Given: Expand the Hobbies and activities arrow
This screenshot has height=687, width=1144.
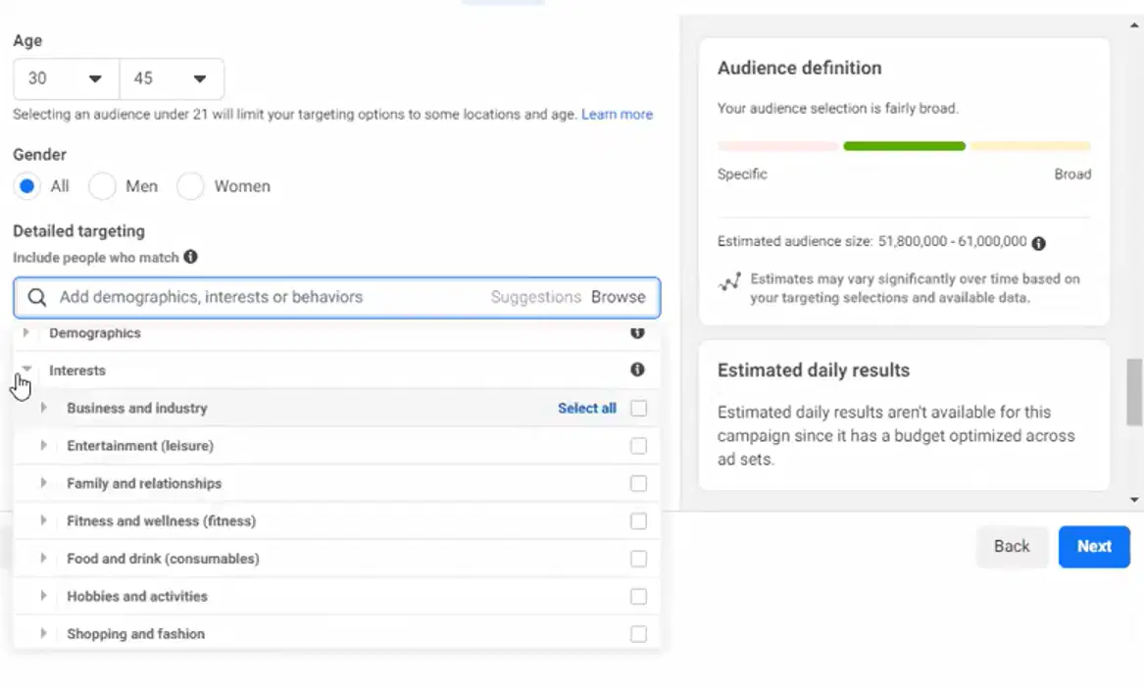Looking at the screenshot, I should tap(44, 596).
